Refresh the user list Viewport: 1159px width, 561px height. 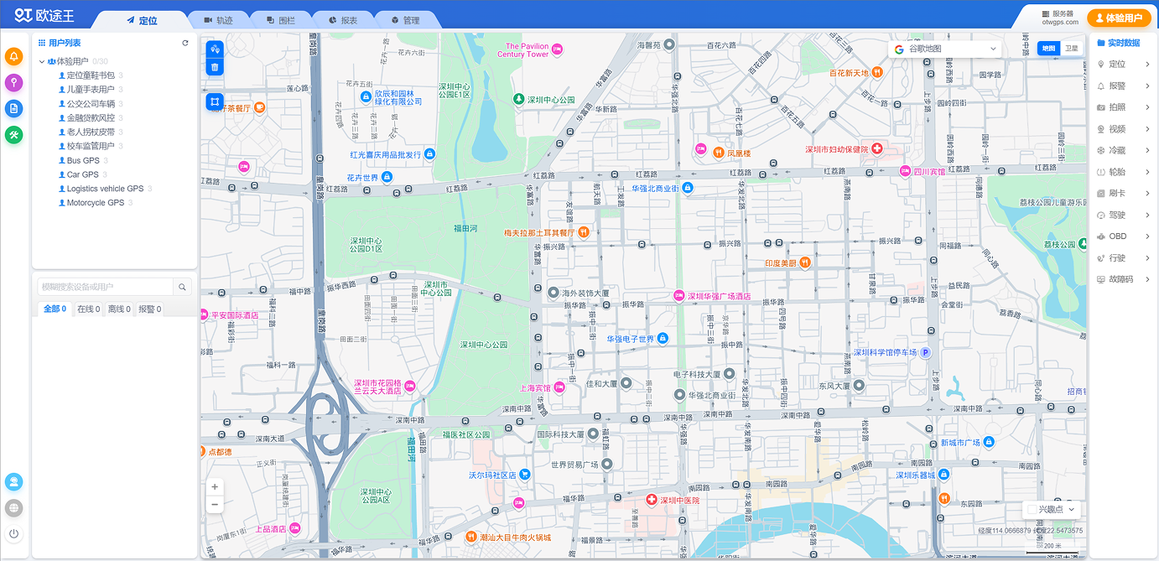tap(185, 43)
